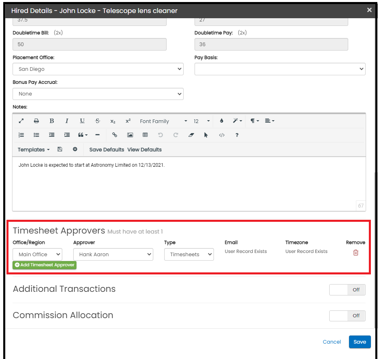Insert a hyperlink

point(114,135)
